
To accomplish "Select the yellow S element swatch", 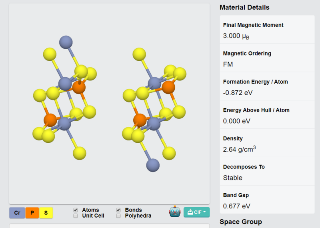I will click(46, 213).
